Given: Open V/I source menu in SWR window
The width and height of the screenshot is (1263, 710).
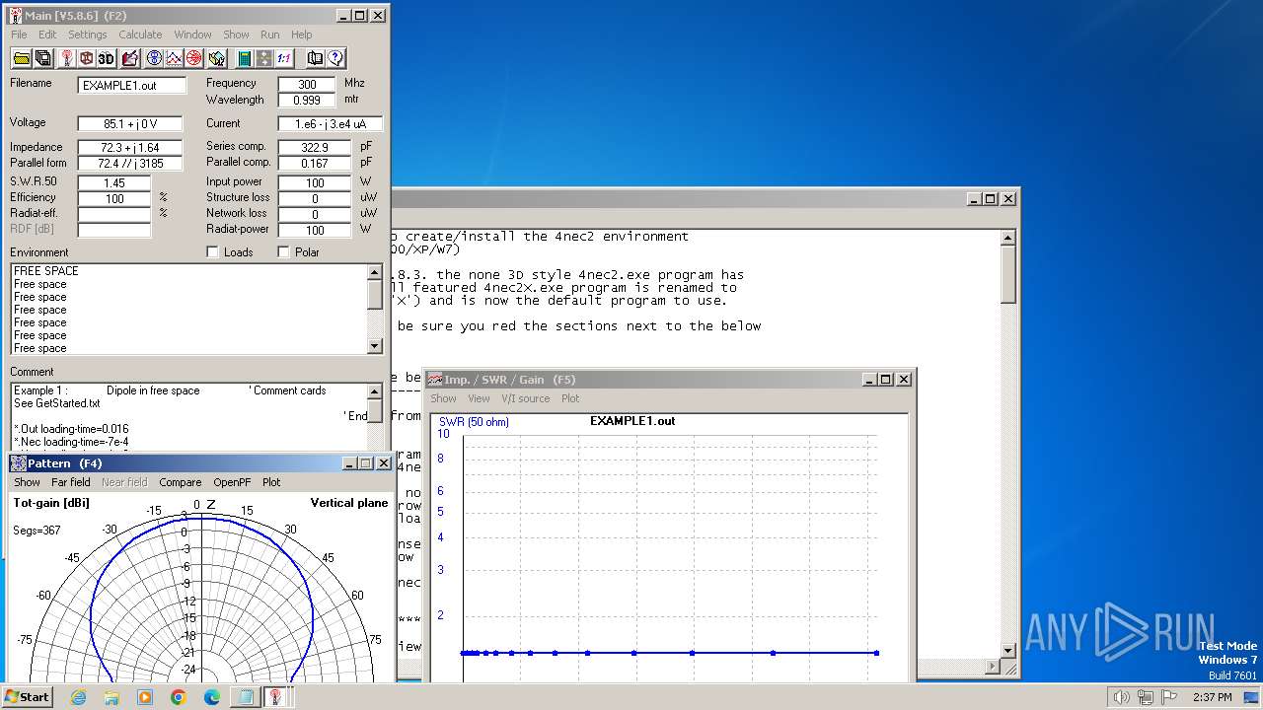Looking at the screenshot, I should [x=526, y=398].
